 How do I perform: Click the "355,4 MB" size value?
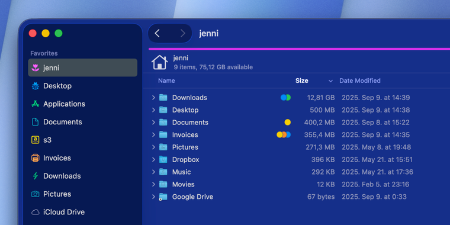click(319, 134)
